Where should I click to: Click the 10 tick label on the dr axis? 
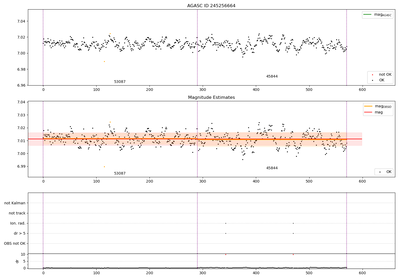point(23,254)
